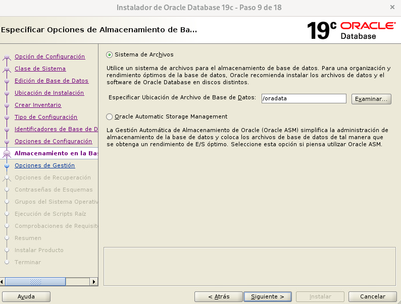Open the Opciones de Configuración step
This screenshot has width=401, height=304.
tap(53, 141)
